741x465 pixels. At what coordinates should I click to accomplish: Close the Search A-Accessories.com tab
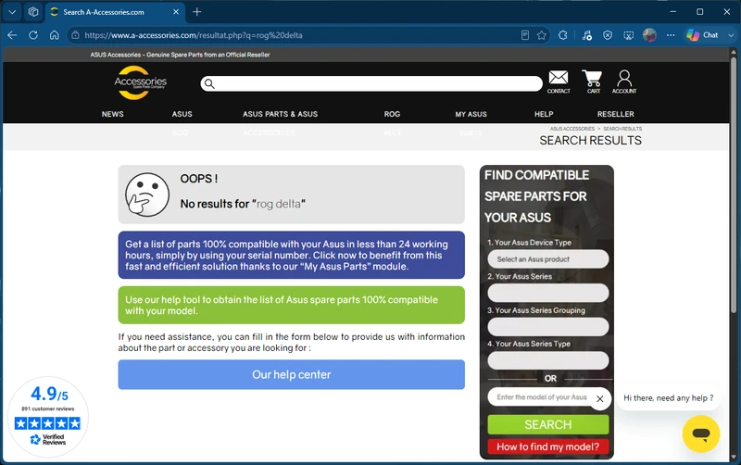coord(176,12)
